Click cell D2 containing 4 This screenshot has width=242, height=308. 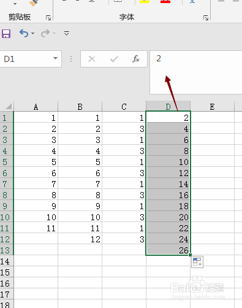point(168,129)
